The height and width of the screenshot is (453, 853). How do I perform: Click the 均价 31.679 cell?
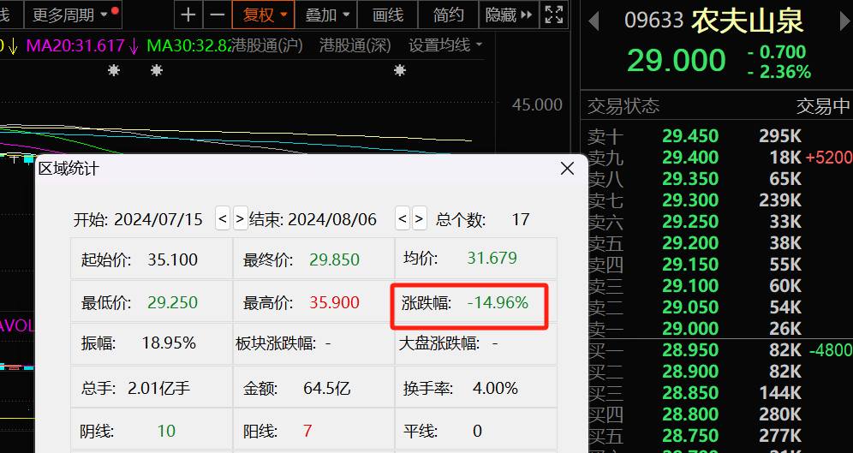[476, 258]
